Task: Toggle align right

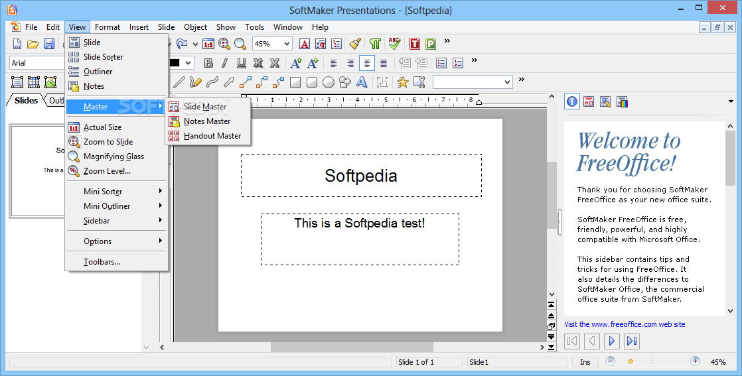Action: [350, 63]
